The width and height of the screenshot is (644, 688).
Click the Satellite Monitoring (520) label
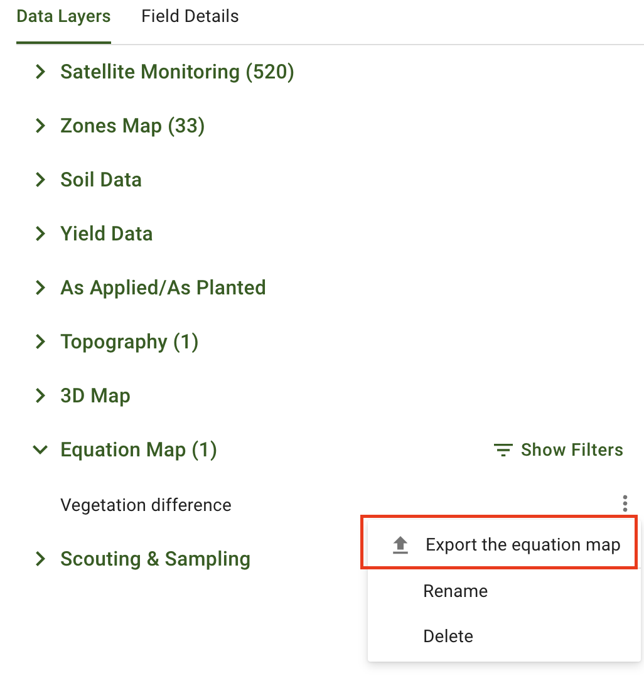pyautogui.click(x=177, y=72)
